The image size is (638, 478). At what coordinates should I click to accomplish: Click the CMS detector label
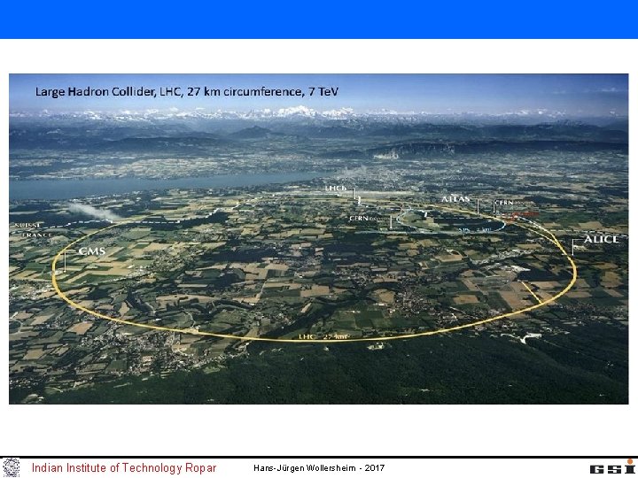92,251
